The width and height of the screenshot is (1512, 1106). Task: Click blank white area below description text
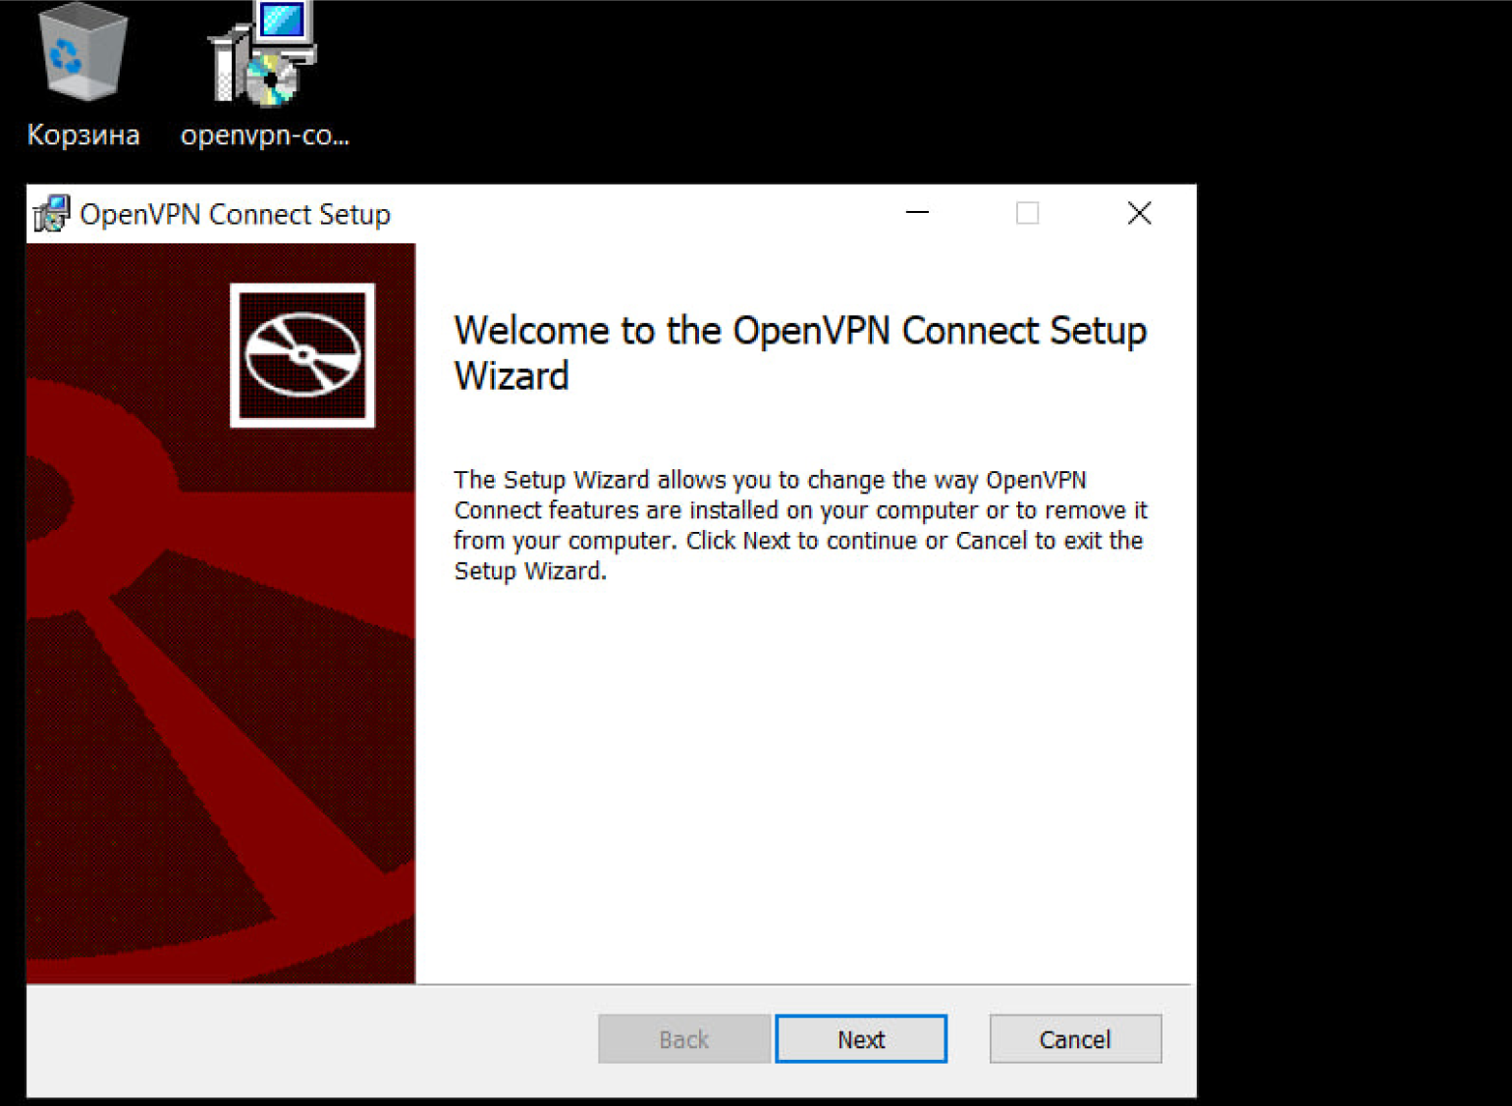805,785
